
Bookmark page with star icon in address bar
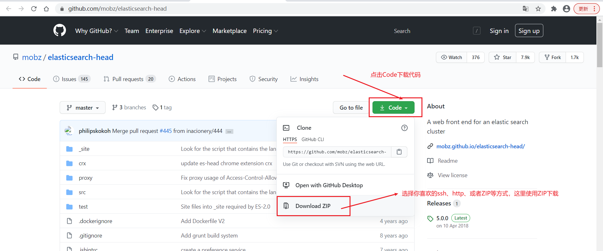click(538, 9)
